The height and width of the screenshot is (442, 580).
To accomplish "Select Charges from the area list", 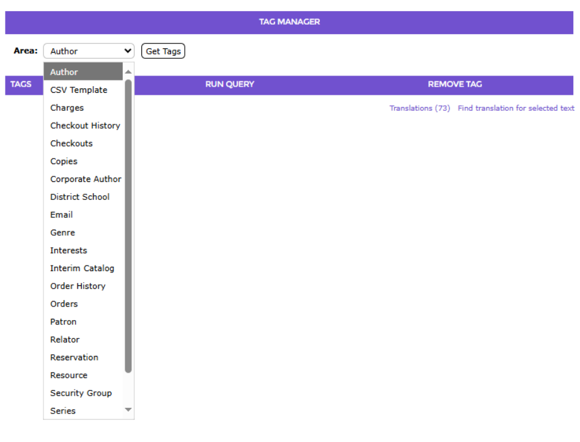I will pyautogui.click(x=83, y=108).
